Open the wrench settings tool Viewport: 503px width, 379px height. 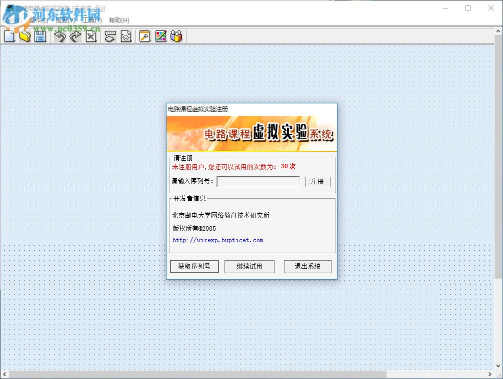144,36
